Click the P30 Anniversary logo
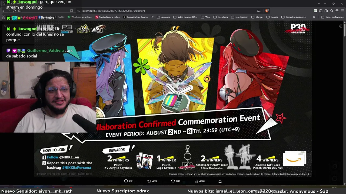Image resolution: width=346 pixels, height=194 pixels. 298,29
